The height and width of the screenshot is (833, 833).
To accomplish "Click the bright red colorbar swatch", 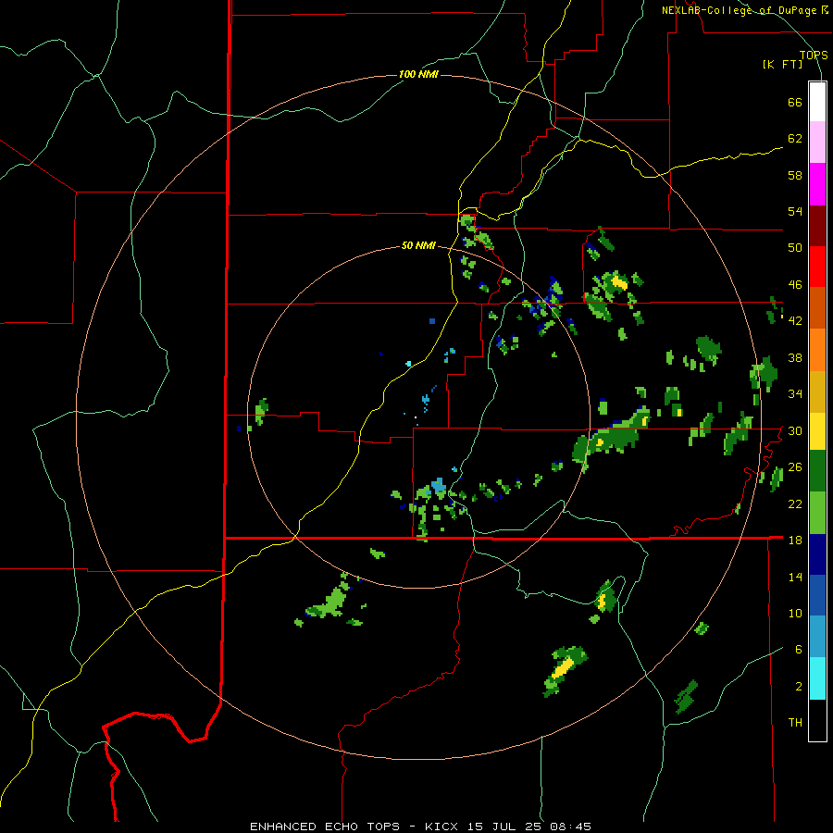I will pyautogui.click(x=817, y=267).
